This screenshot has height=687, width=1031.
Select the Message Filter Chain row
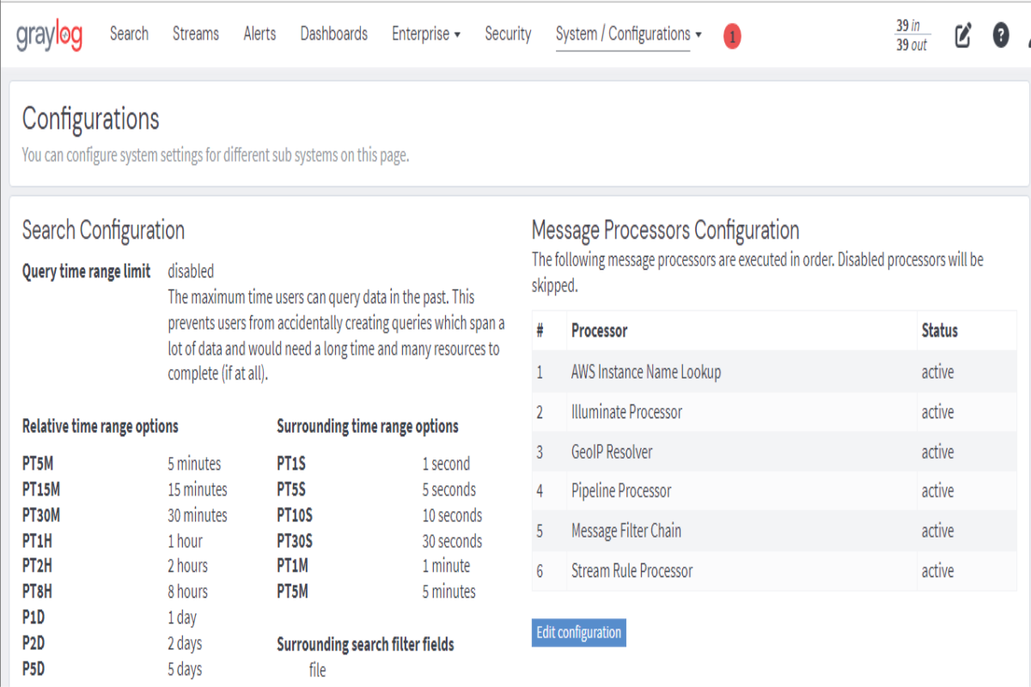point(774,532)
